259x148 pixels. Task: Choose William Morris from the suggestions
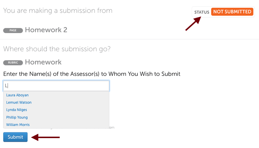pyautogui.click(x=18, y=125)
